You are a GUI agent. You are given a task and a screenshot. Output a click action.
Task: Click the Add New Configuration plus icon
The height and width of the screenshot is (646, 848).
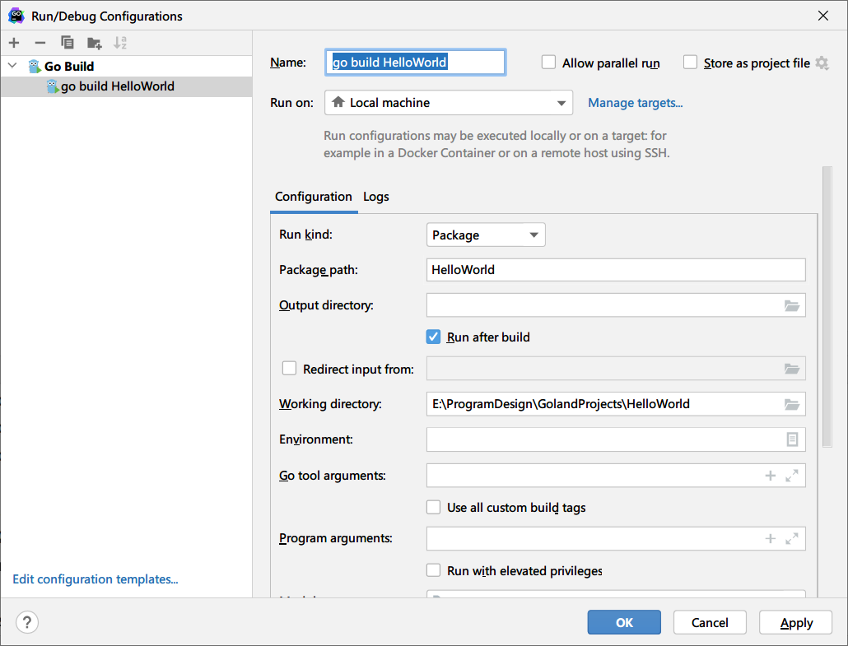pos(14,43)
